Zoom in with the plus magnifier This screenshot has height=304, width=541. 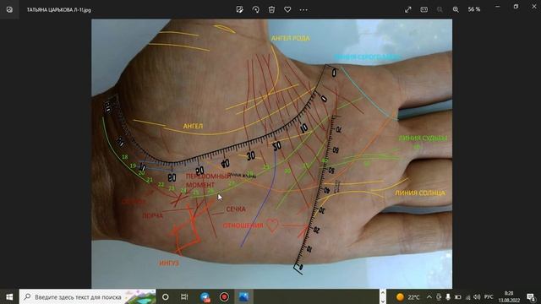coord(456,9)
